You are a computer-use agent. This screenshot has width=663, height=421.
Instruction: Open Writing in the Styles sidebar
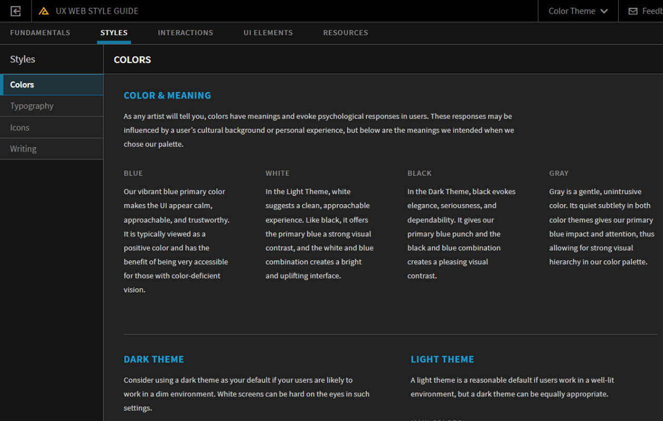tap(52, 149)
